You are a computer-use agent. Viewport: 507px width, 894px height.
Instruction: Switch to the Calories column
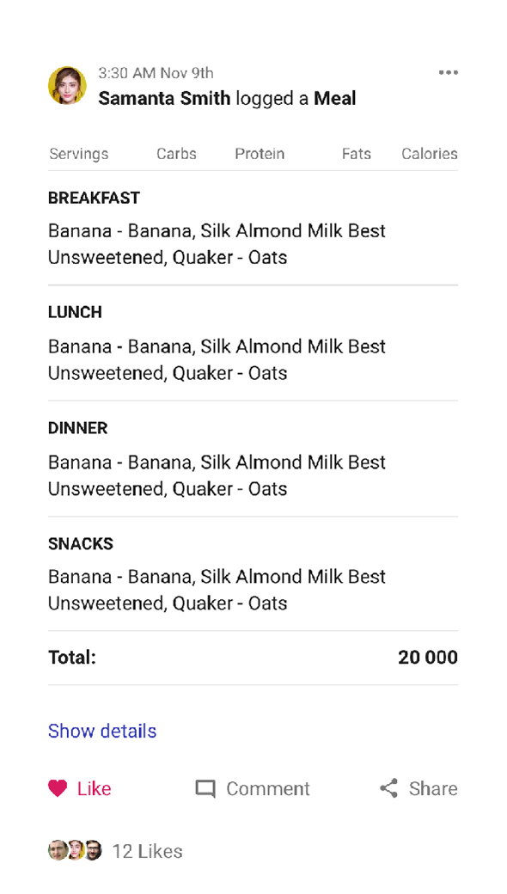coord(429,154)
